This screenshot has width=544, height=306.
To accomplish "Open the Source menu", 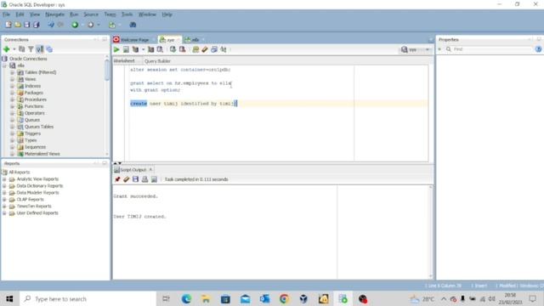I will [x=91, y=14].
